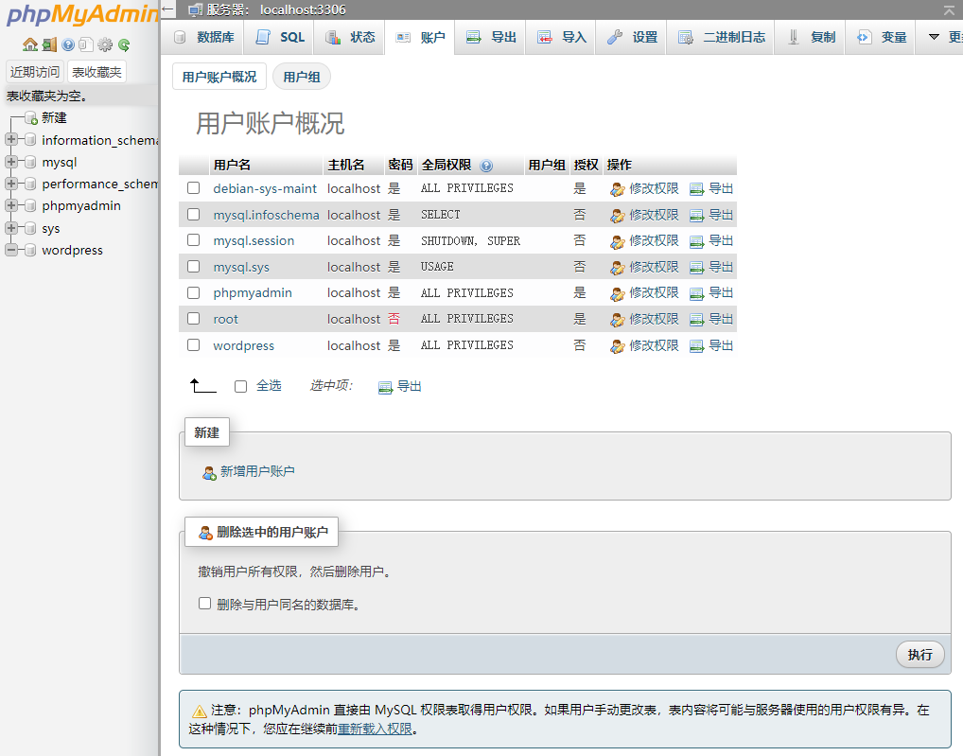Click the export icon for wordpress user
Viewport: 963px width, 756px height.
pyautogui.click(x=696, y=346)
